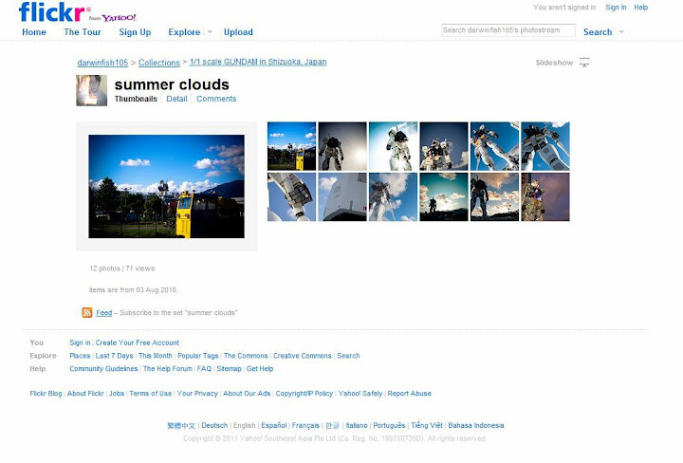
Task: Switch to the Detail view tab
Action: click(176, 99)
